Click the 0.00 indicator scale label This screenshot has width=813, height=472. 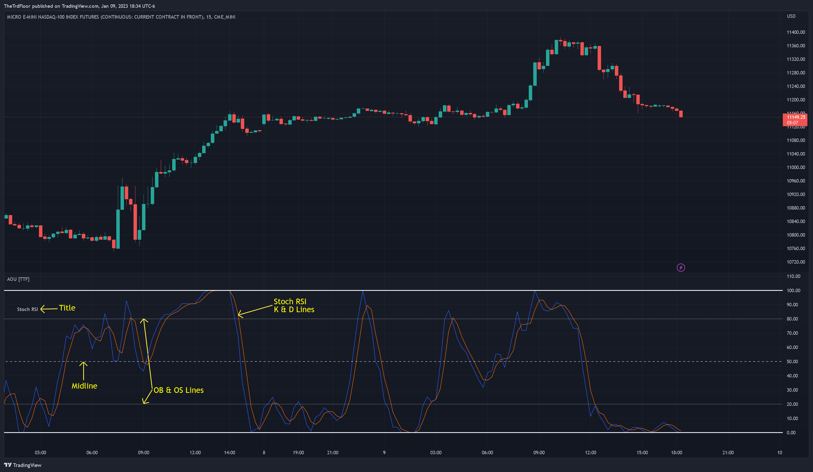pyautogui.click(x=791, y=432)
